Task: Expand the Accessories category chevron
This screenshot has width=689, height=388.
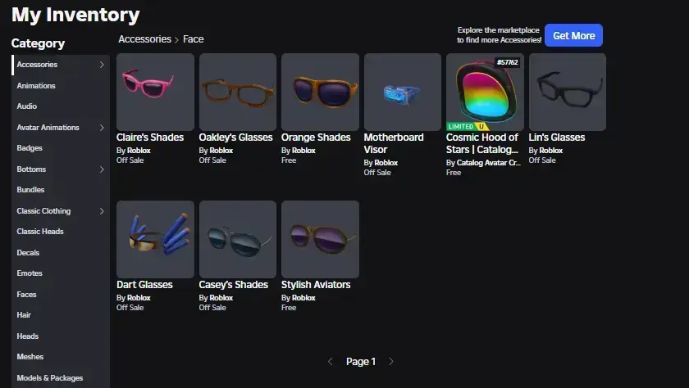Action: coord(102,65)
